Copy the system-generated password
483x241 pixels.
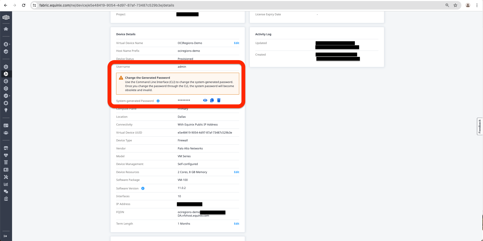coord(212,100)
